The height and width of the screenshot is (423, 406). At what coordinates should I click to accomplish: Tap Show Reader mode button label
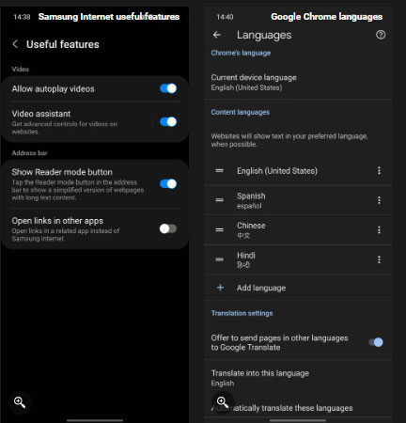pyautogui.click(x=62, y=172)
